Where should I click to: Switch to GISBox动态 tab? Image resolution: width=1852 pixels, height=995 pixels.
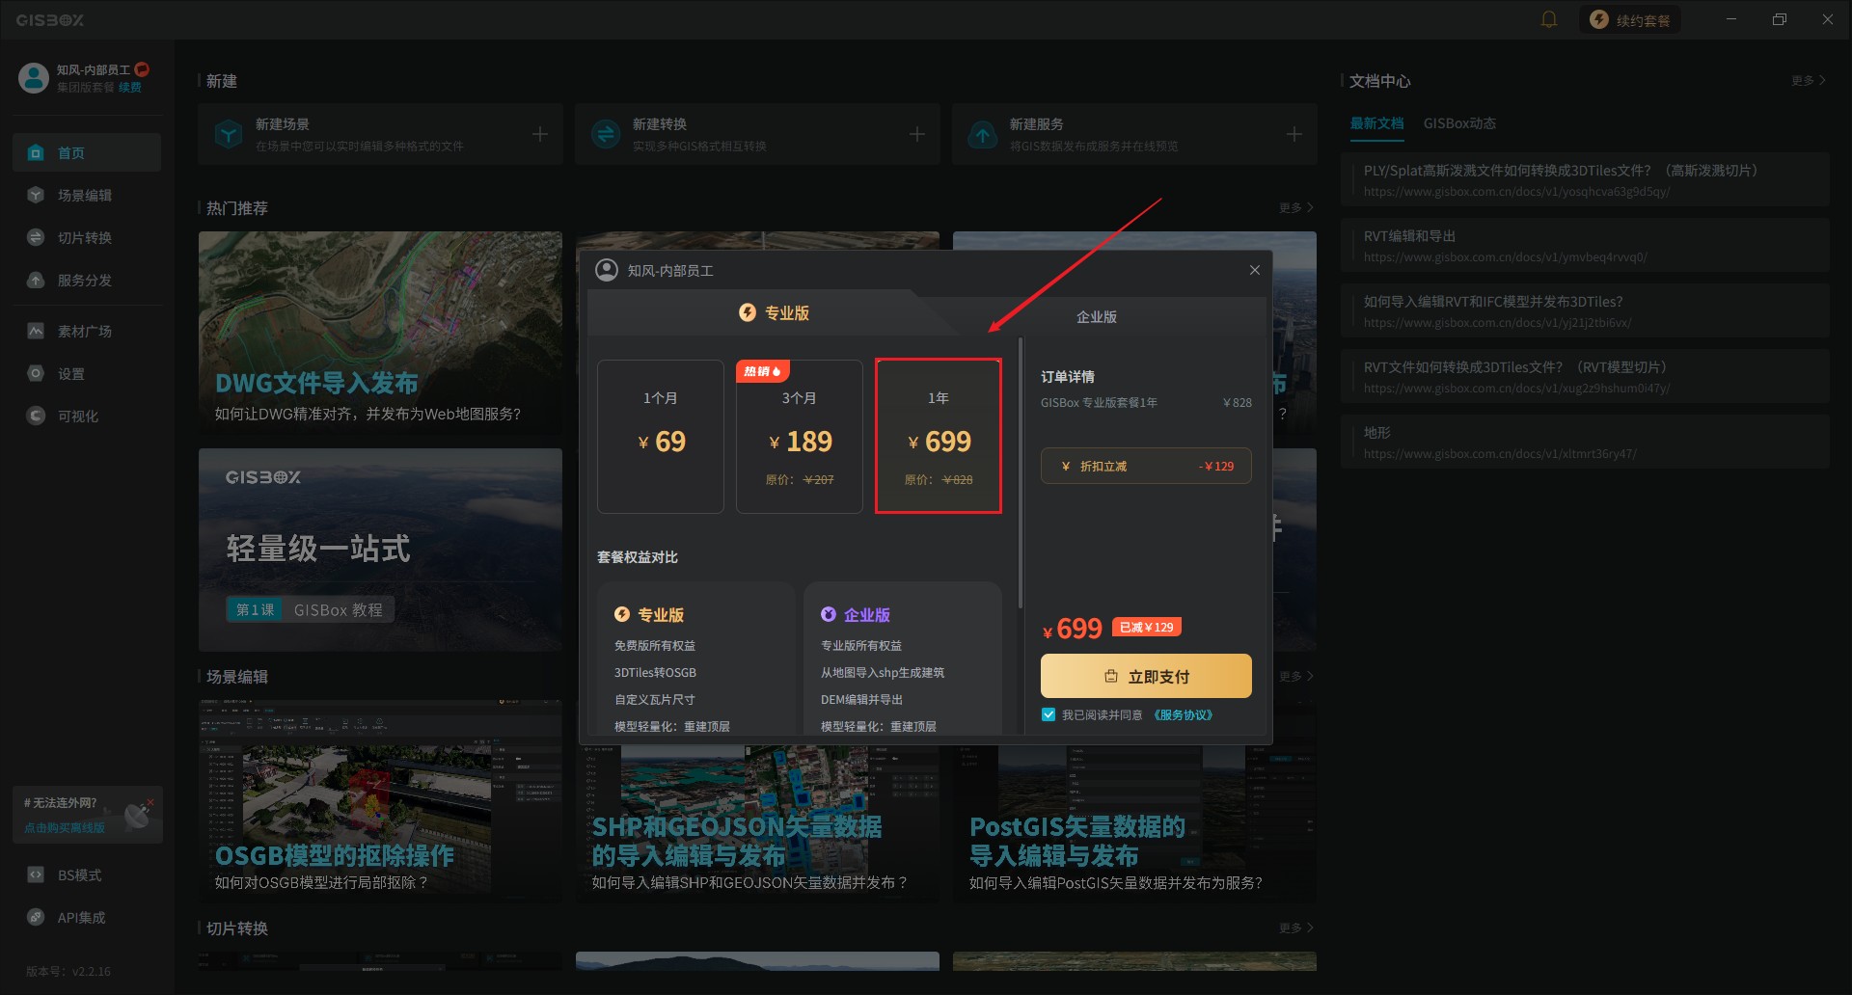[1459, 123]
